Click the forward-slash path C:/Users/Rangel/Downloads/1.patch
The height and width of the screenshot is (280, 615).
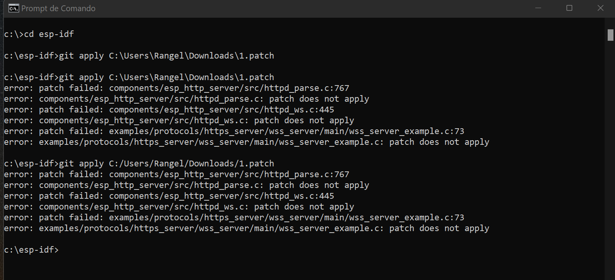(191, 163)
